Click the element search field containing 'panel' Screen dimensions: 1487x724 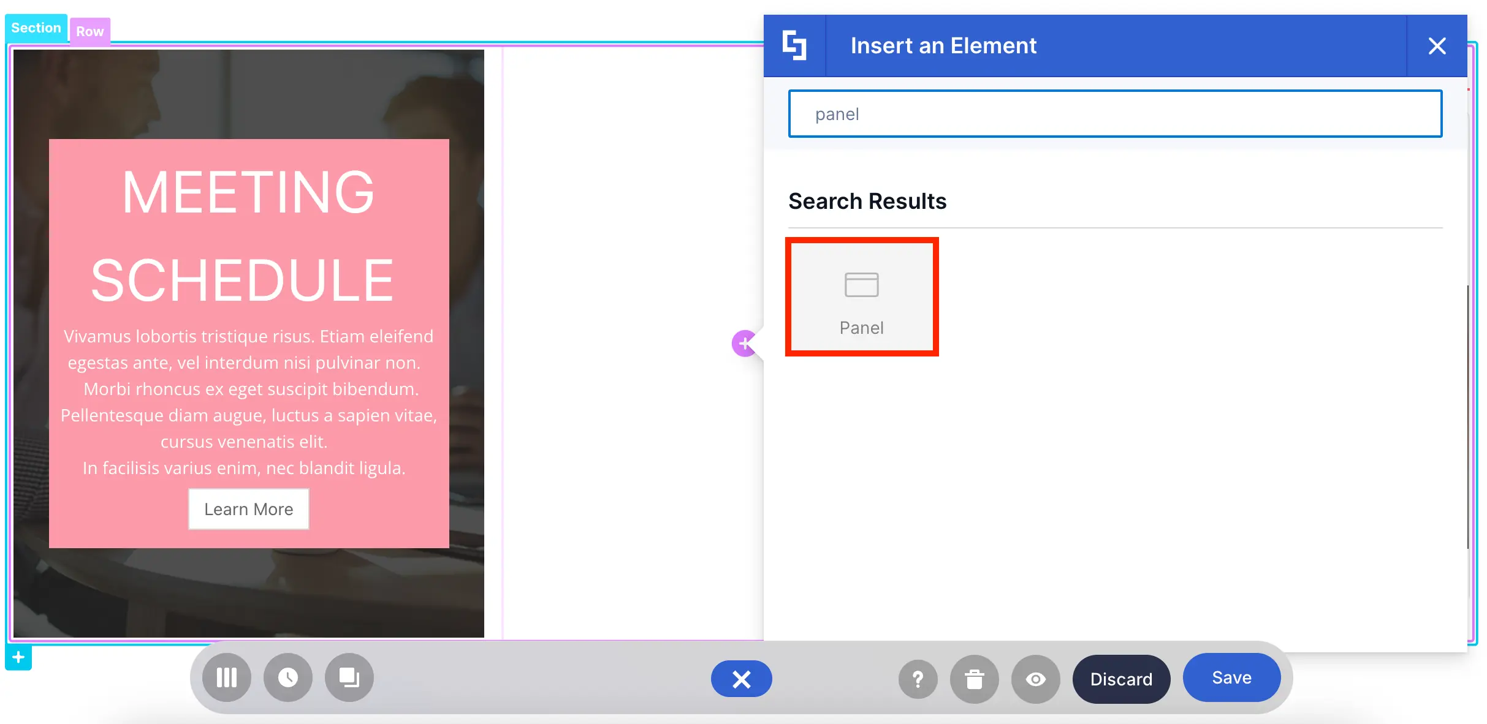point(1115,114)
